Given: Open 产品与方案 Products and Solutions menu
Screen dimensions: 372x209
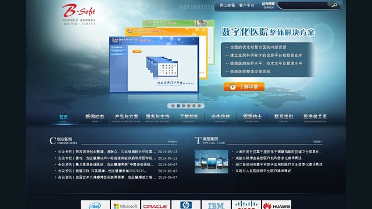Looking at the screenshot, I should click(x=126, y=118).
